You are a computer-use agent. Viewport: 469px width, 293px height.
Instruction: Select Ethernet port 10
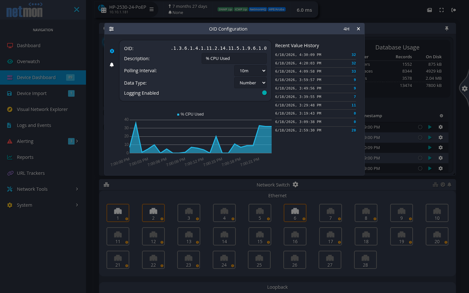click(x=437, y=213)
